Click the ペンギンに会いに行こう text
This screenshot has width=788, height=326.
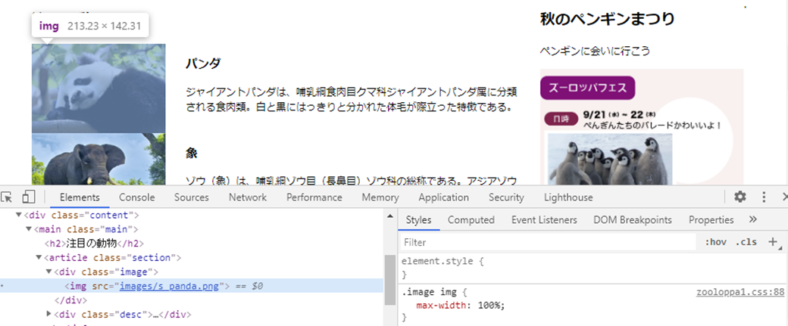click(x=595, y=51)
